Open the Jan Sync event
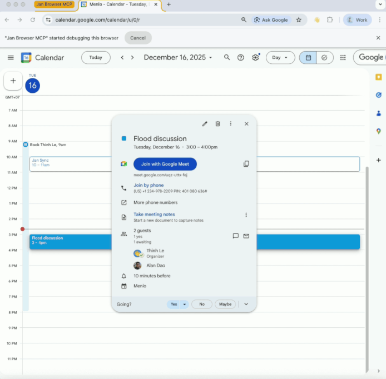 click(67, 163)
